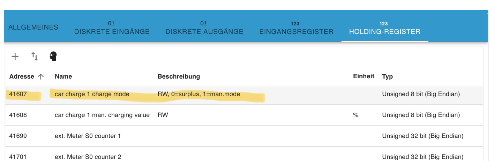Viewport: 494px width, 161px height.
Task: Click the Adresse sort arrow icon
Action: point(41,77)
